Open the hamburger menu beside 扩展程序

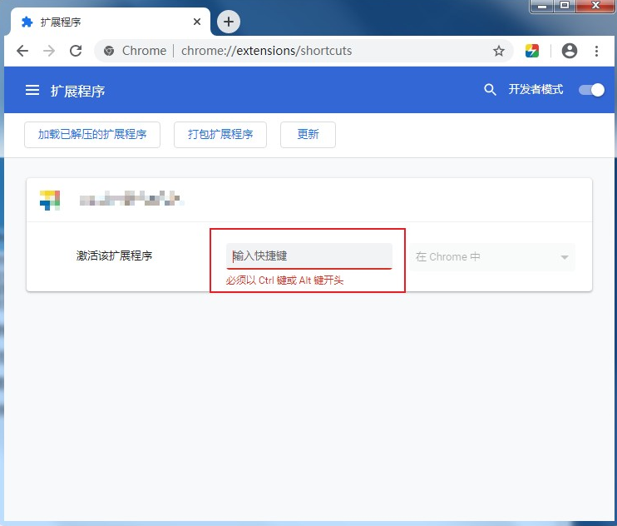point(32,90)
